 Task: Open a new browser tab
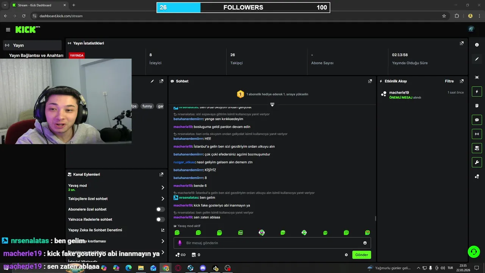click(74, 5)
